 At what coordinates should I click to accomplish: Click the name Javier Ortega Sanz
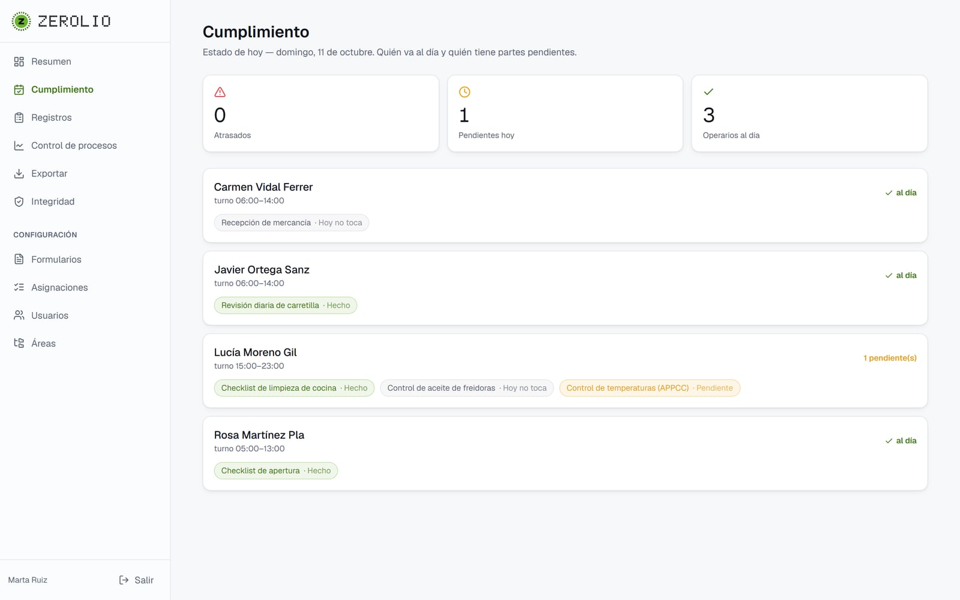(x=262, y=270)
